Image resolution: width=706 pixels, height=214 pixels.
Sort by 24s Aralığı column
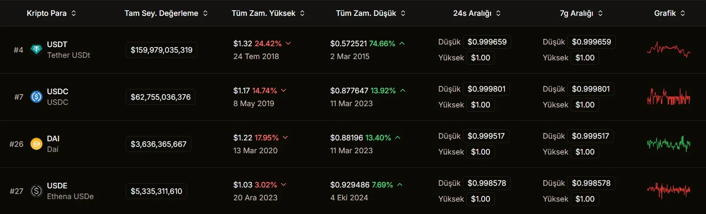pos(477,13)
